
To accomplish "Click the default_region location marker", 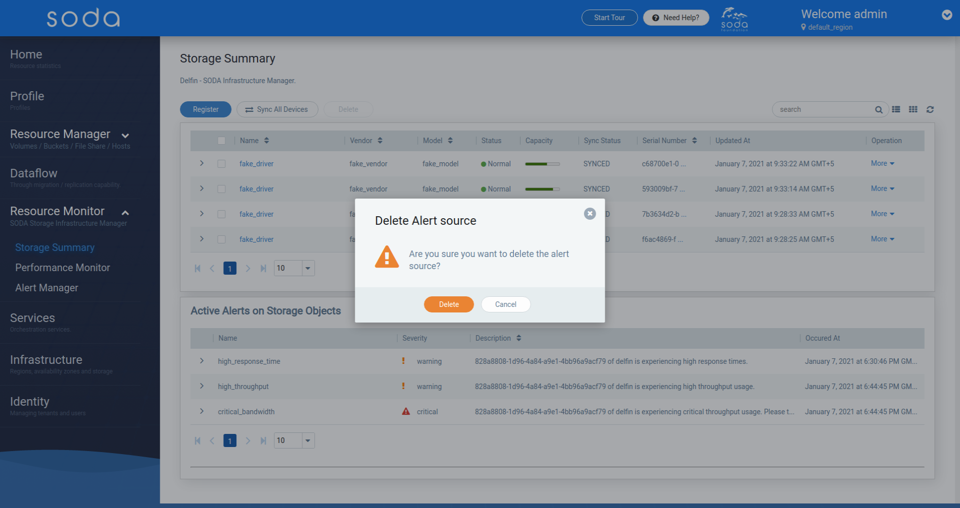I will (803, 27).
